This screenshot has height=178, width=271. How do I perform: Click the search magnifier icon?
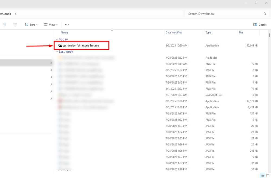264,14
